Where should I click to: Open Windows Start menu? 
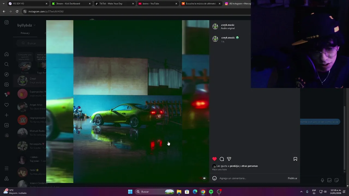tap(130, 192)
